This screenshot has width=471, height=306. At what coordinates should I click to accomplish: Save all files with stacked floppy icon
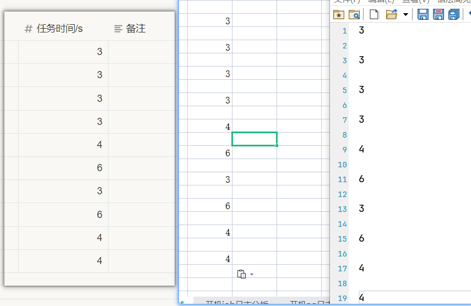click(x=454, y=14)
